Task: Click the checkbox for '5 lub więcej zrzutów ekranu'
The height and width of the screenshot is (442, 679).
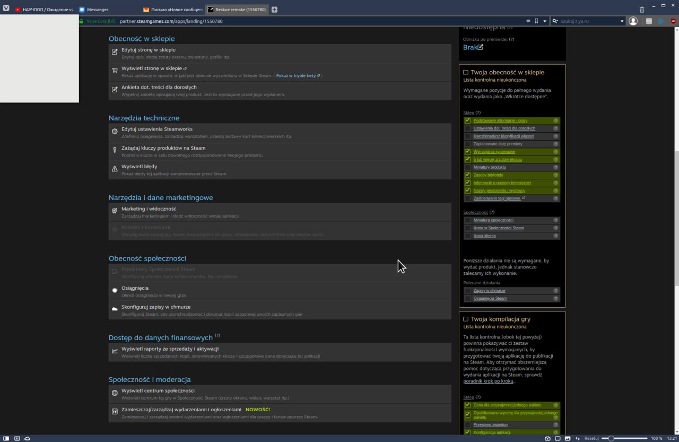Action: coord(467,159)
